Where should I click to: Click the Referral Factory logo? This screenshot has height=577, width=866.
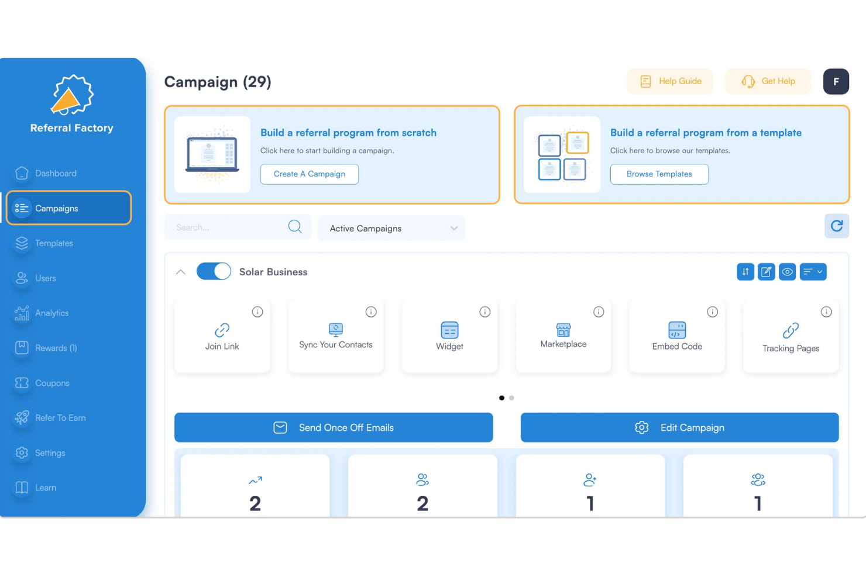tap(72, 104)
